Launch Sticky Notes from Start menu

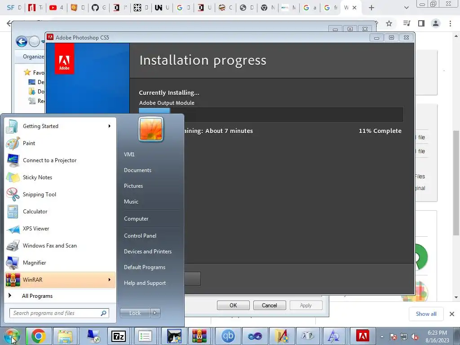click(60, 177)
